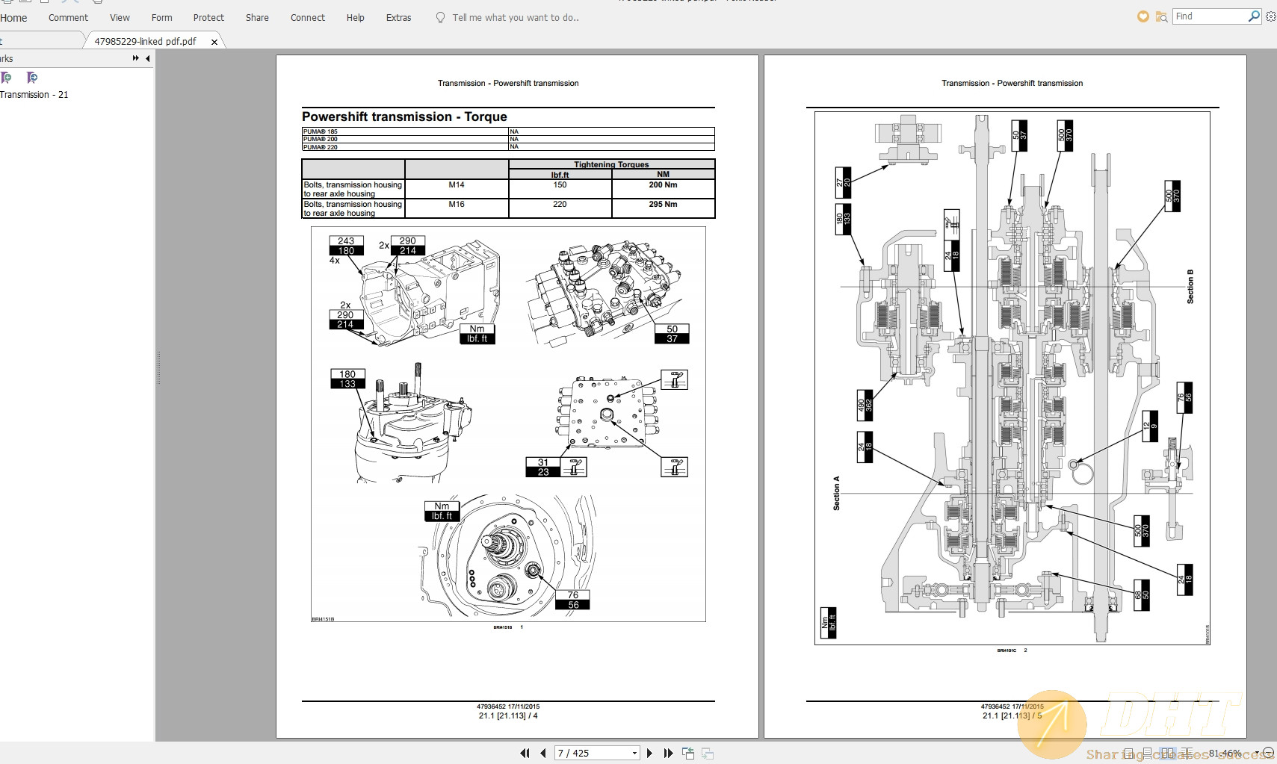
Task: Click the Go To Bookmark icon with arrow
Action: point(32,77)
